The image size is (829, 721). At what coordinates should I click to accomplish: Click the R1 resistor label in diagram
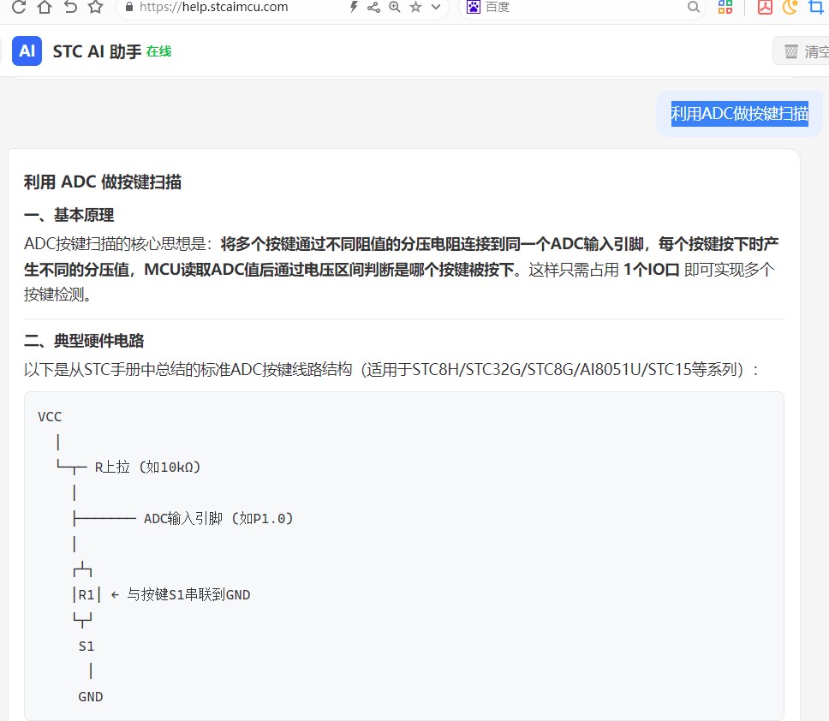pos(86,594)
